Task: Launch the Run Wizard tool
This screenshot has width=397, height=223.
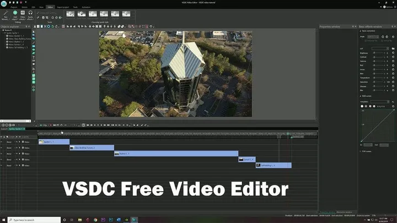Action: click(x=6, y=15)
